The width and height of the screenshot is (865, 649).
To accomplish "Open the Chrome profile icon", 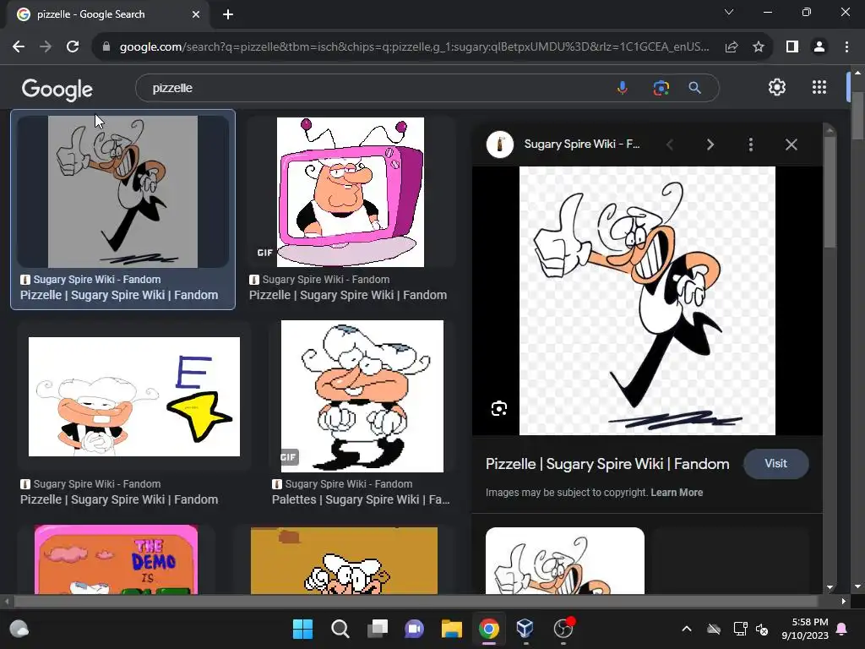I will pyautogui.click(x=819, y=47).
